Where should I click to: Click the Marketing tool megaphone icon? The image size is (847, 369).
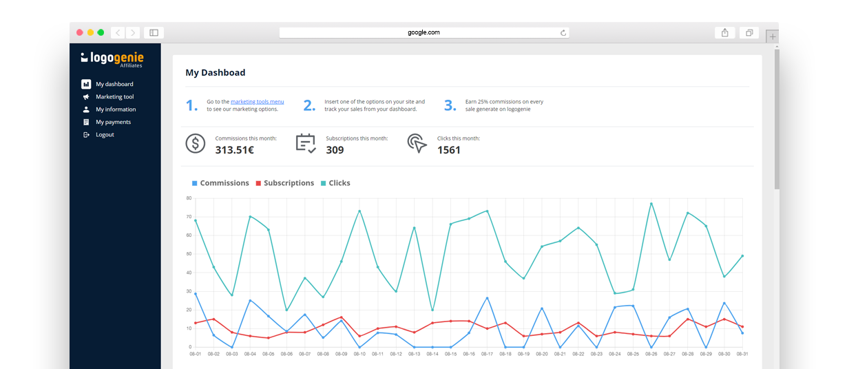point(86,97)
